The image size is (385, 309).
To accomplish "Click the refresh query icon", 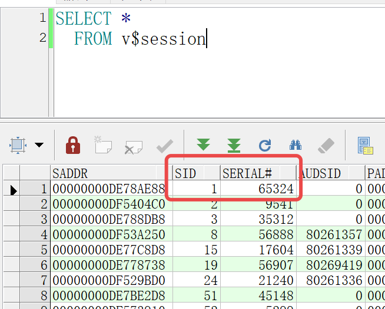I will tap(265, 145).
